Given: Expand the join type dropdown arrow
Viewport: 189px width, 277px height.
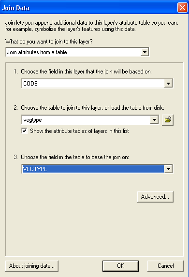Looking at the screenshot, I should coord(145,52).
